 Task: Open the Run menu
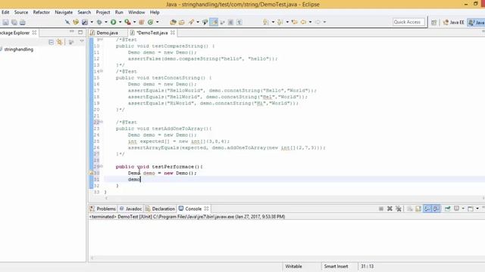click(119, 12)
